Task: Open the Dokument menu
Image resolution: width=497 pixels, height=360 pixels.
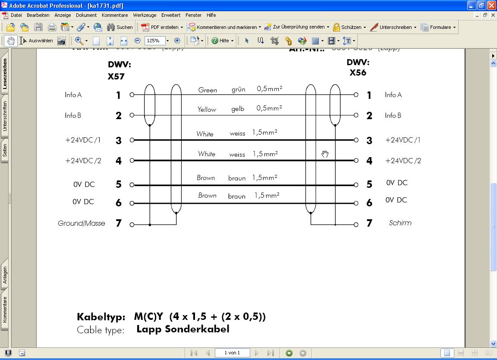Action: point(86,15)
